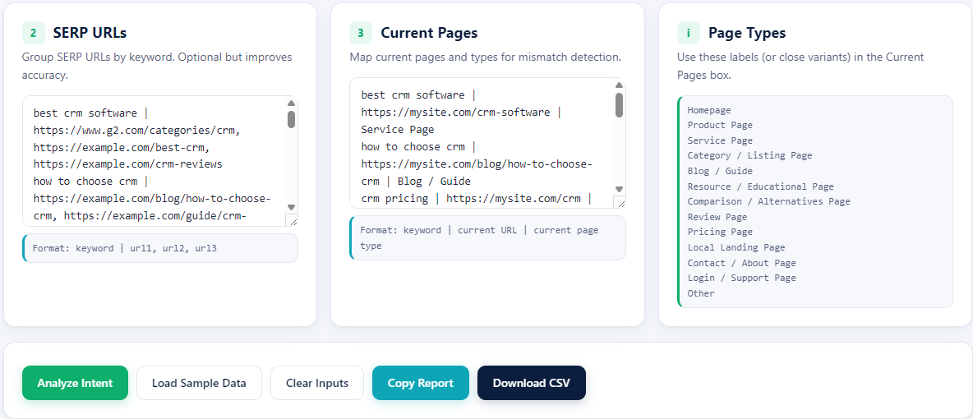Click the 'Local Landing Page' label
The width and height of the screenshot is (973, 419).
736,247
